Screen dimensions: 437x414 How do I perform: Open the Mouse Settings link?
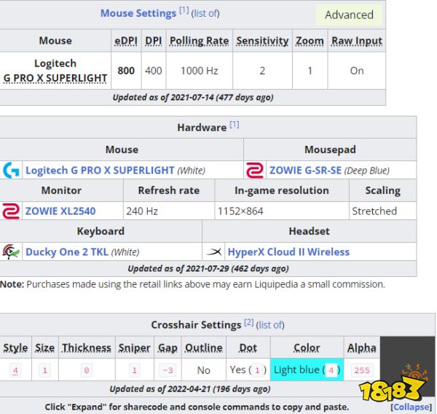(x=138, y=13)
